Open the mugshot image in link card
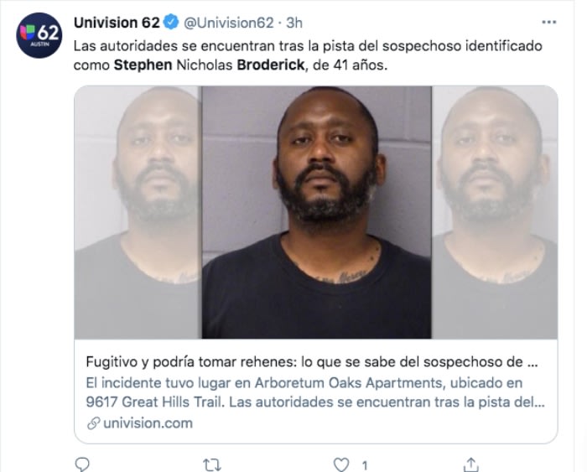The image size is (587, 472). tap(316, 212)
